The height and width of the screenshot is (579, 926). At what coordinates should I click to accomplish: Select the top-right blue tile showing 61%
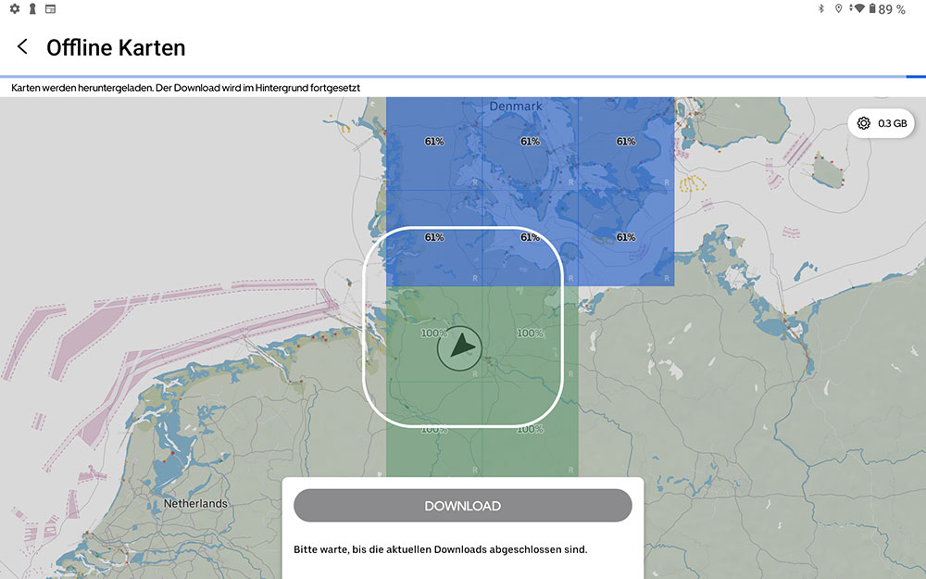pos(626,144)
